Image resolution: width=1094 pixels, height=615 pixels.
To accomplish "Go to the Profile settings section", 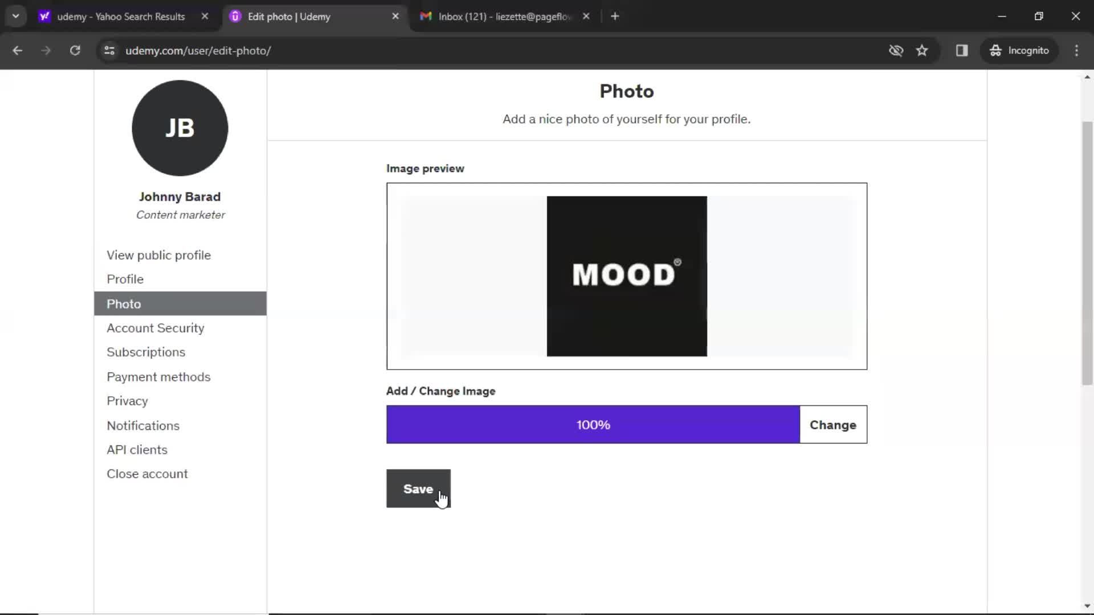I will pos(125,279).
